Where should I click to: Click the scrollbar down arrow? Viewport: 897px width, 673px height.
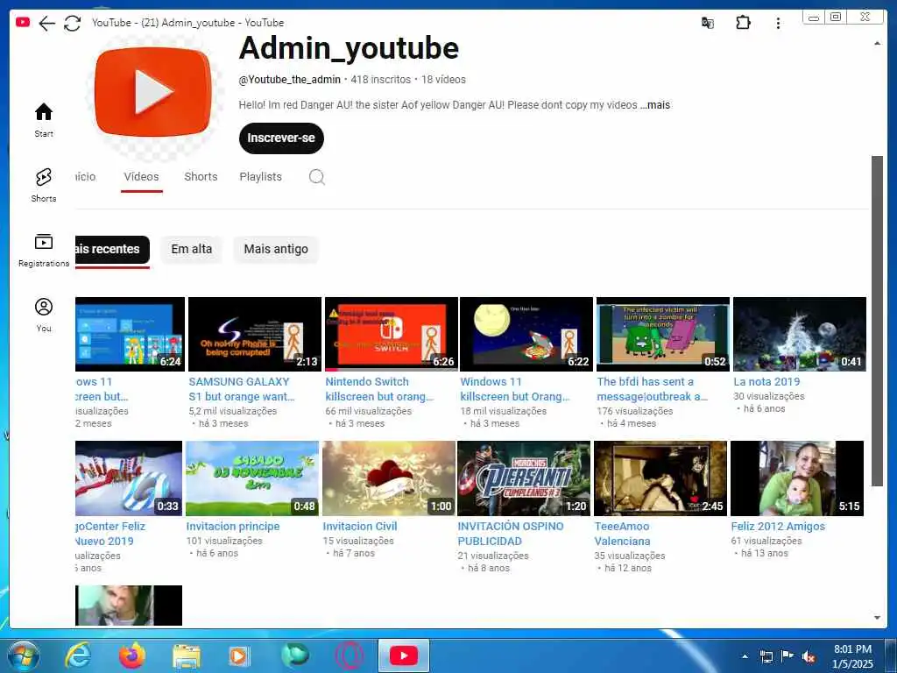(877, 618)
